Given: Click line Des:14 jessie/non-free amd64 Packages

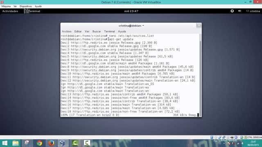Looking at the screenshot, I should 120,98.
